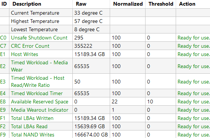Select Timed Workload - Host Read/Write Ratio description
210x138 pixels.
(x=38, y=82)
